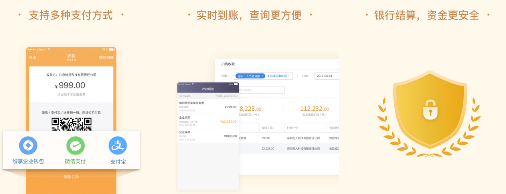Tap the blue 支付宝 Alipay icon
Image resolution: width=506 pixels, height=194 pixels.
click(118, 146)
